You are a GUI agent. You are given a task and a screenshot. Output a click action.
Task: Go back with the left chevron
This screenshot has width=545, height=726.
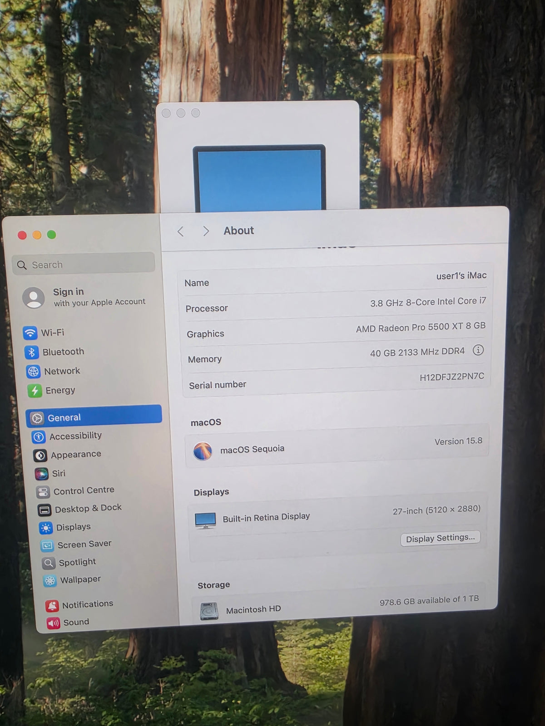tap(180, 231)
